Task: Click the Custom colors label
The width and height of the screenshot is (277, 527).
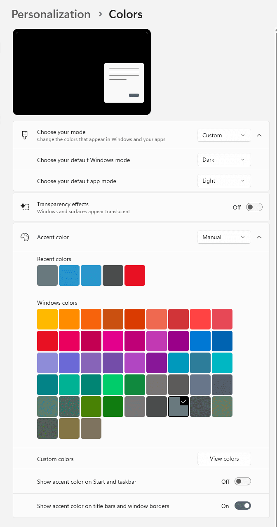Action: [x=55, y=459]
